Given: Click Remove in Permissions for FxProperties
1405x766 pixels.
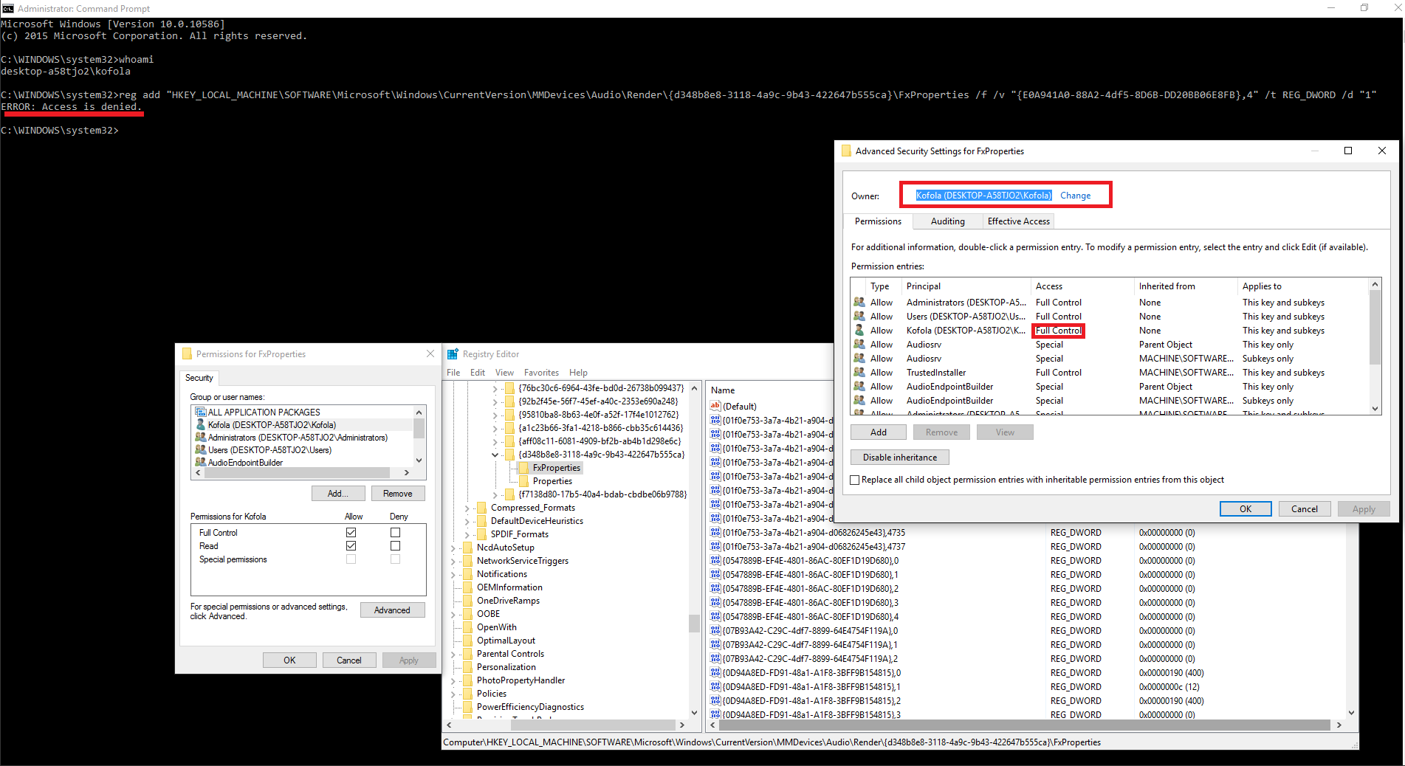Looking at the screenshot, I should (397, 494).
